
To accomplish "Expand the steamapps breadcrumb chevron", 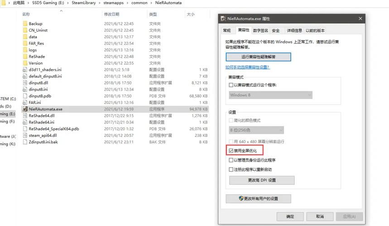I will [x=128, y=3].
